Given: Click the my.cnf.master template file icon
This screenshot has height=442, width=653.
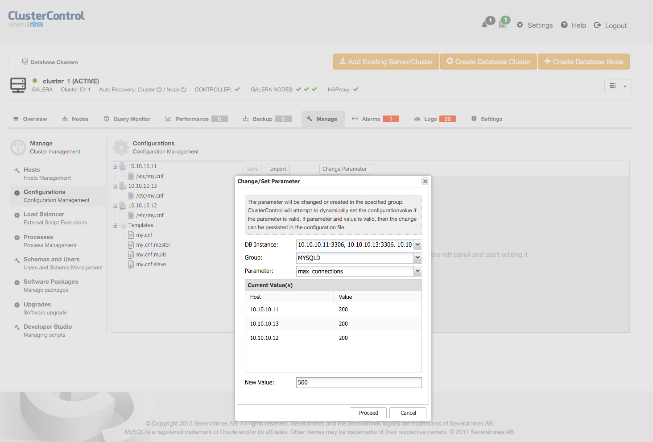Looking at the screenshot, I should pos(131,245).
